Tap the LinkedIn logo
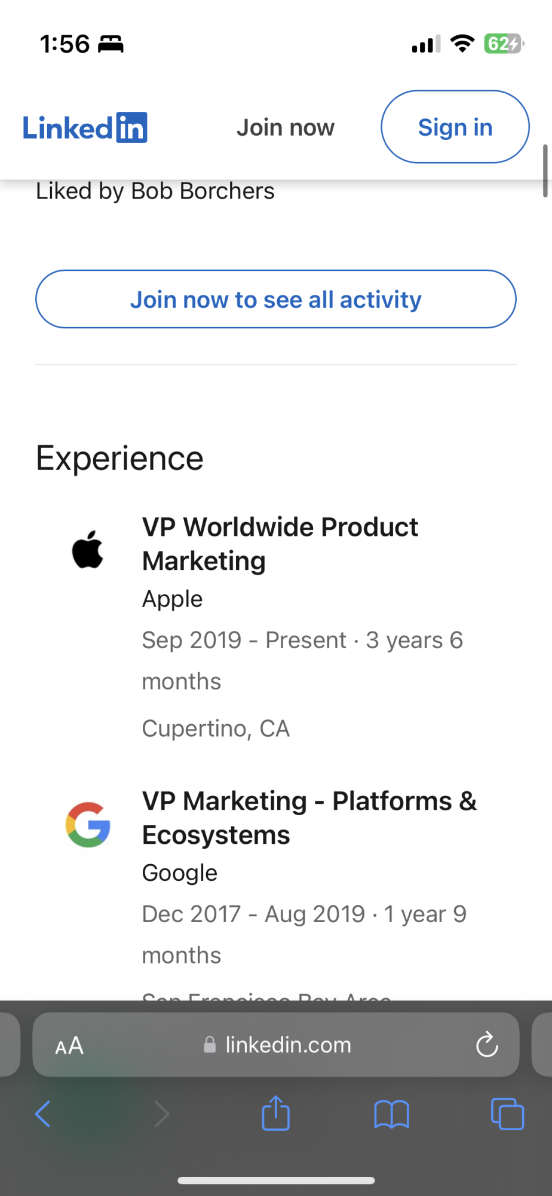This screenshot has width=552, height=1196. click(85, 127)
